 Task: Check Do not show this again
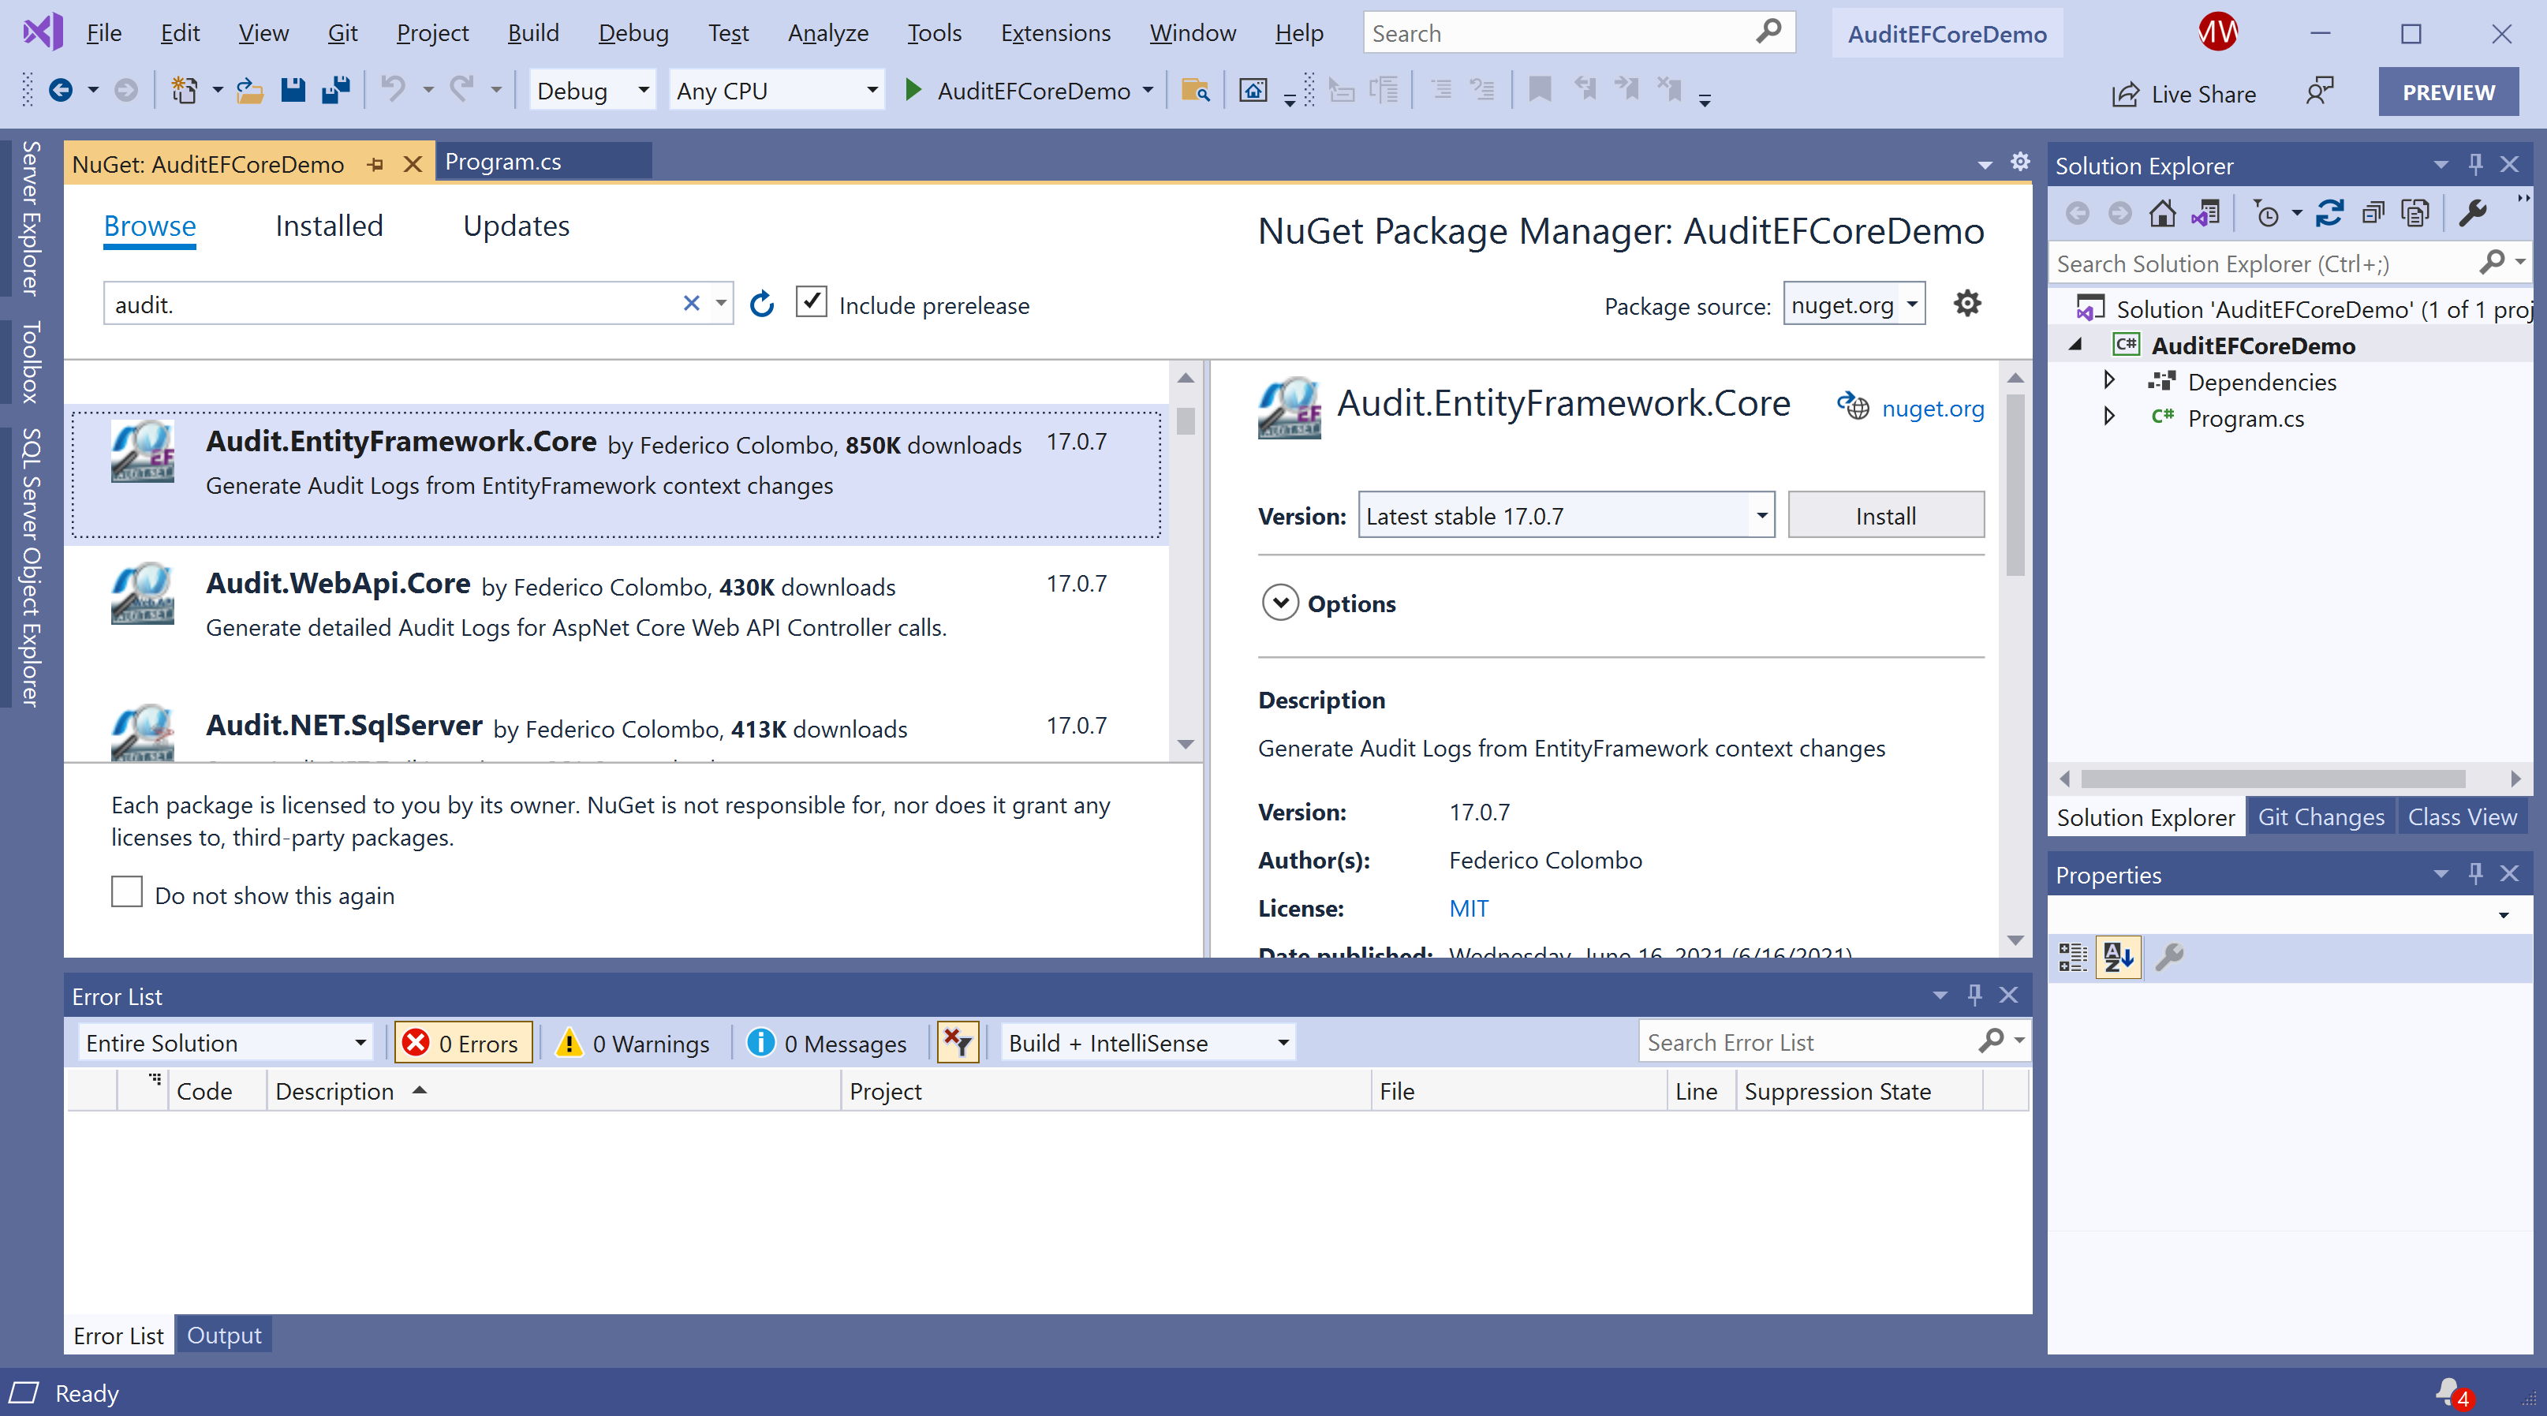pos(126,893)
